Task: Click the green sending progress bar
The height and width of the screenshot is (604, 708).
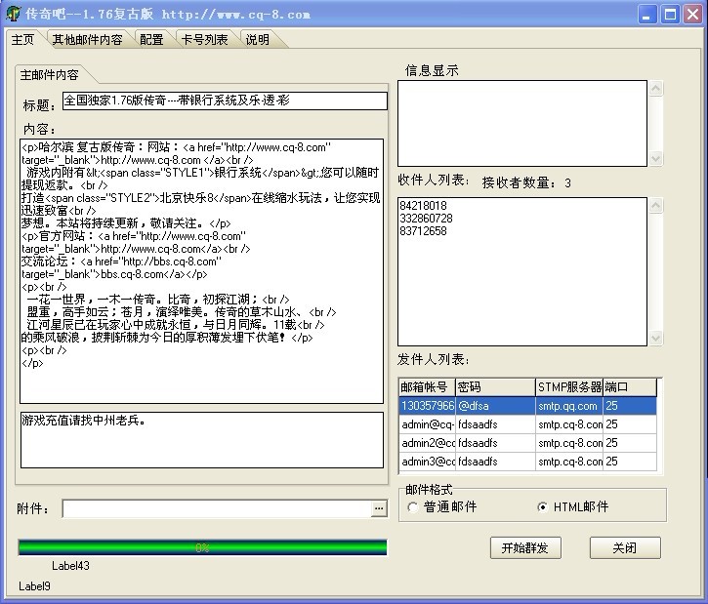Action: click(x=202, y=547)
